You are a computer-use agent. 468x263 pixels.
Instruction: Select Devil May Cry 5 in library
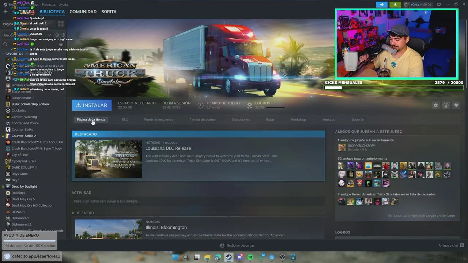pos(23,199)
